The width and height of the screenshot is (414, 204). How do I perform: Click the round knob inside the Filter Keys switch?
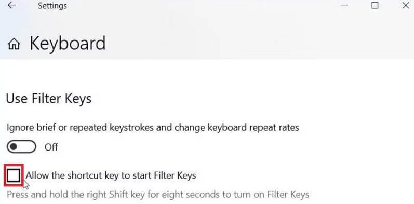pos(14,147)
